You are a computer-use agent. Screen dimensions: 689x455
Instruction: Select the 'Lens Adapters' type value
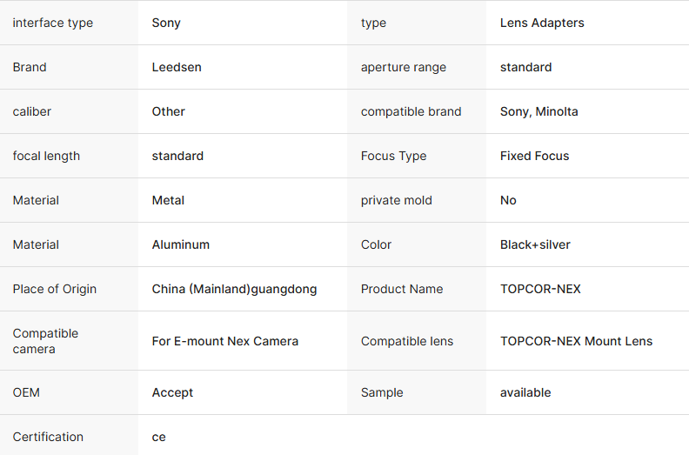542,23
